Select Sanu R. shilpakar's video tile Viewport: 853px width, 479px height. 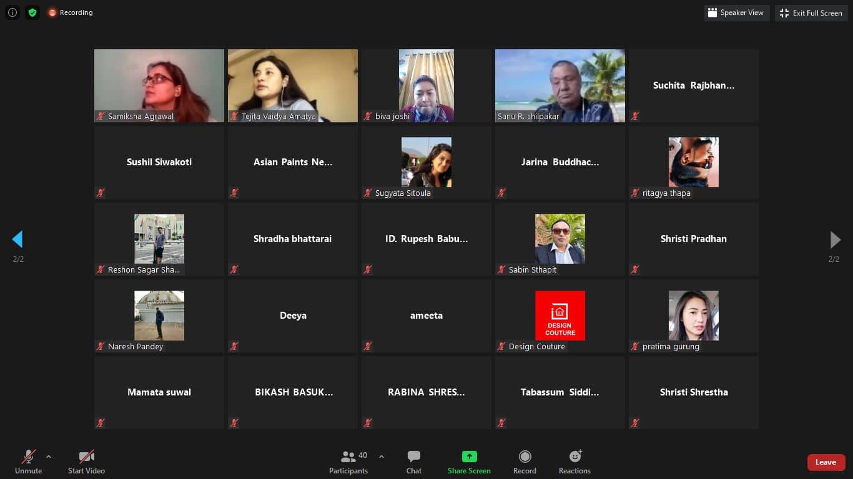tap(560, 85)
